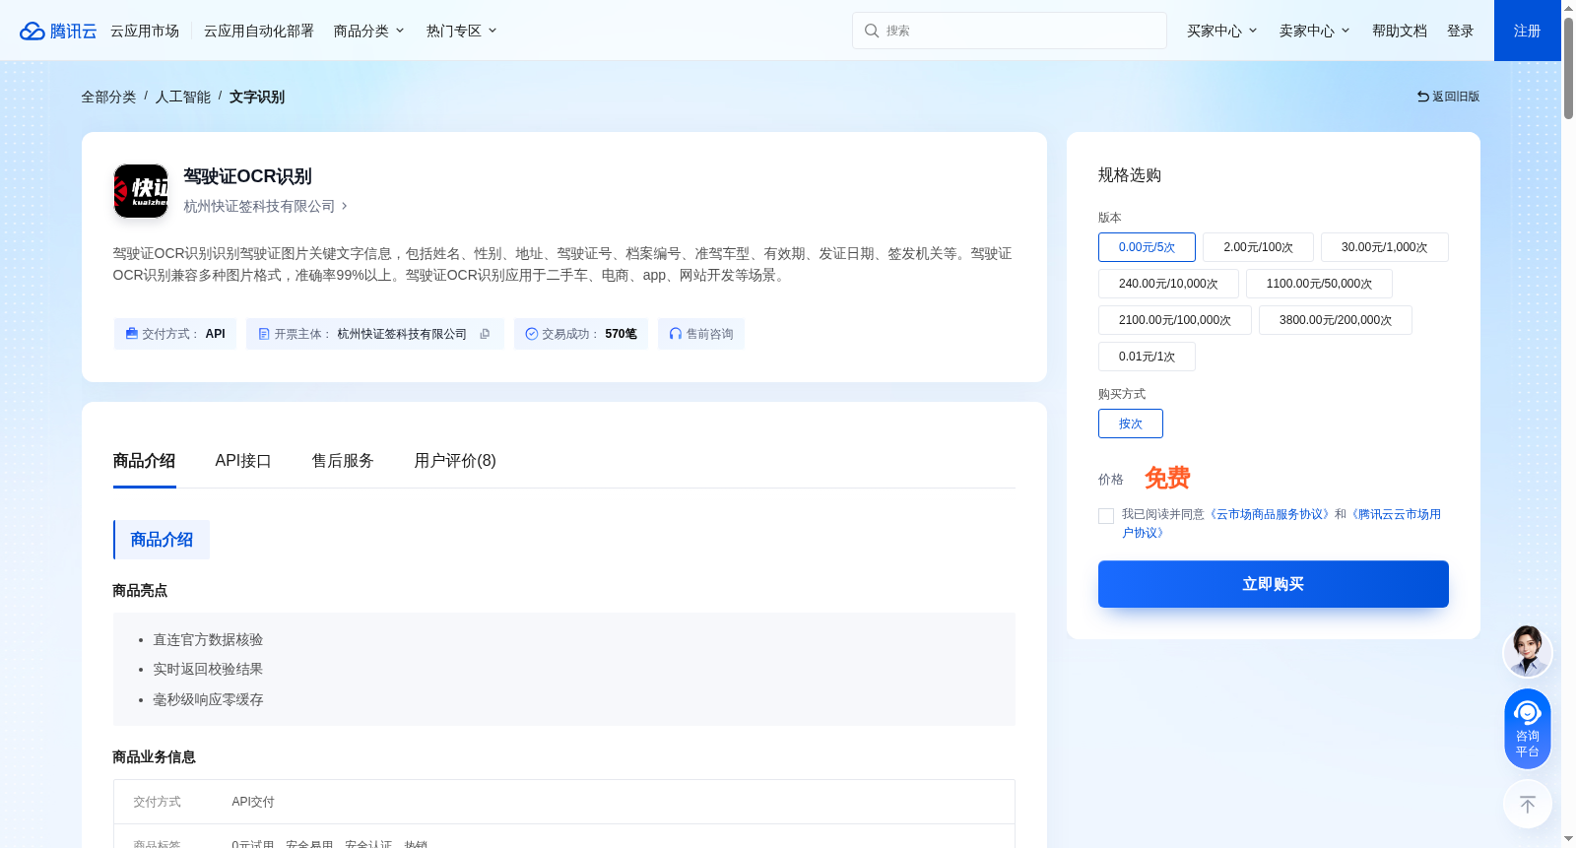
Task: Open the 快证 product logo thumbnail
Action: click(141, 191)
